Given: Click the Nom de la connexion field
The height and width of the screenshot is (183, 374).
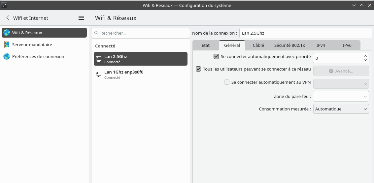Looking at the screenshot, I should pyautogui.click(x=305, y=33).
